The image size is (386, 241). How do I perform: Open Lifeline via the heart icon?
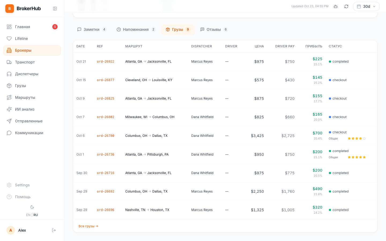point(9,39)
